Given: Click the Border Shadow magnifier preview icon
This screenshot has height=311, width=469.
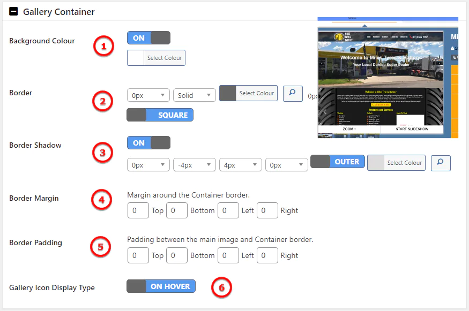Looking at the screenshot, I should [441, 163].
